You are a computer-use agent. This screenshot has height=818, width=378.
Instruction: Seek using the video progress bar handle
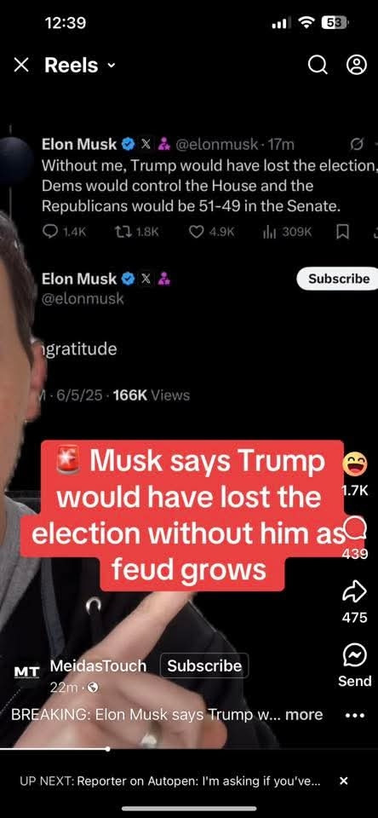pos(107,749)
